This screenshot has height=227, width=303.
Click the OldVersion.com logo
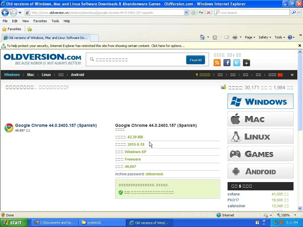click(42, 59)
